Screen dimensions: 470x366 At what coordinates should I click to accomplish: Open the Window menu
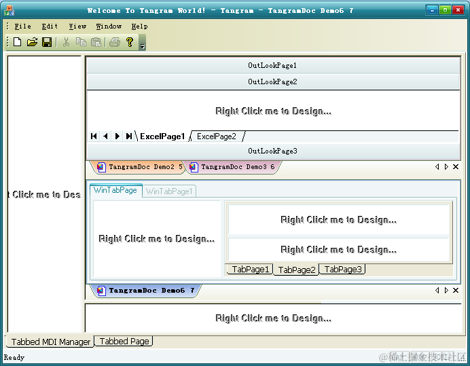click(109, 26)
